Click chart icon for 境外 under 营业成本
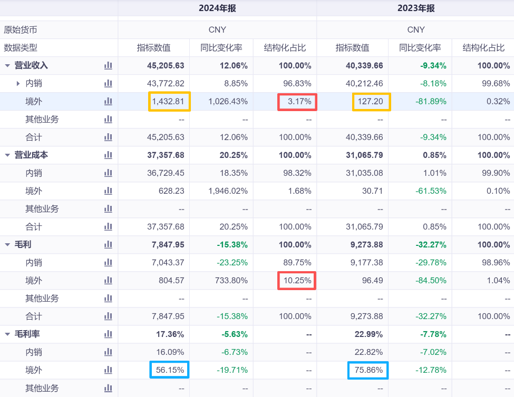Screen dimensions: 514x397 [108, 191]
